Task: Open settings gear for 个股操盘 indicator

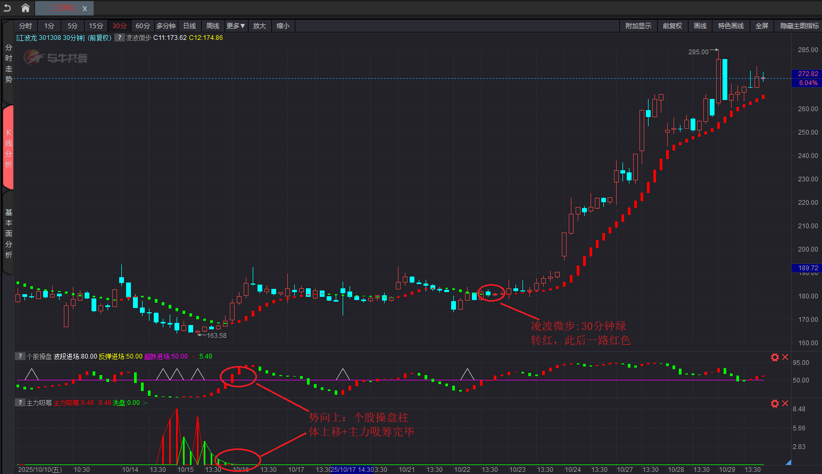Action: tap(775, 357)
